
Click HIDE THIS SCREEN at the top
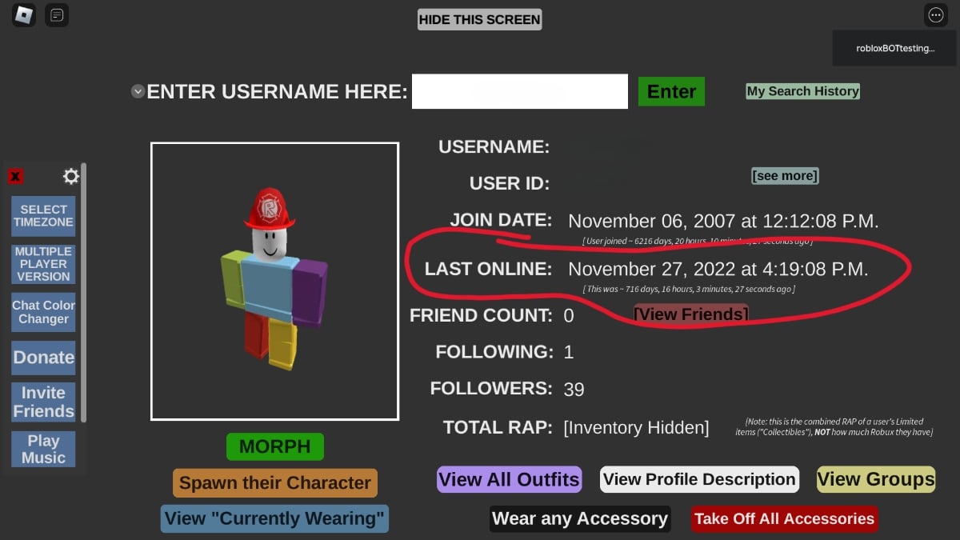pyautogui.click(x=479, y=19)
